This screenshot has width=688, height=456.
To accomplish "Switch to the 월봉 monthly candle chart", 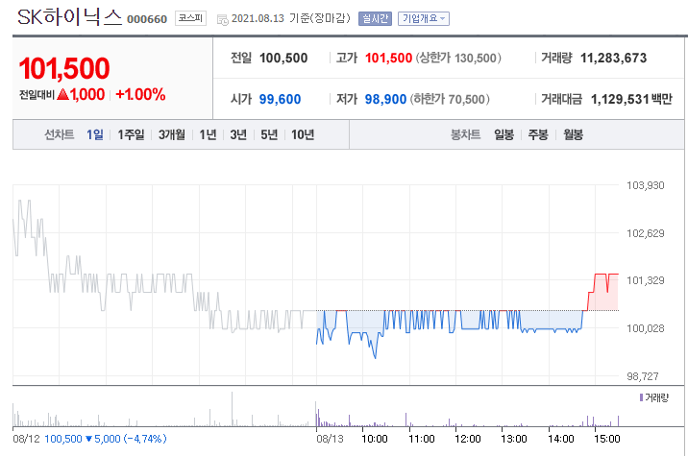I will (x=573, y=134).
